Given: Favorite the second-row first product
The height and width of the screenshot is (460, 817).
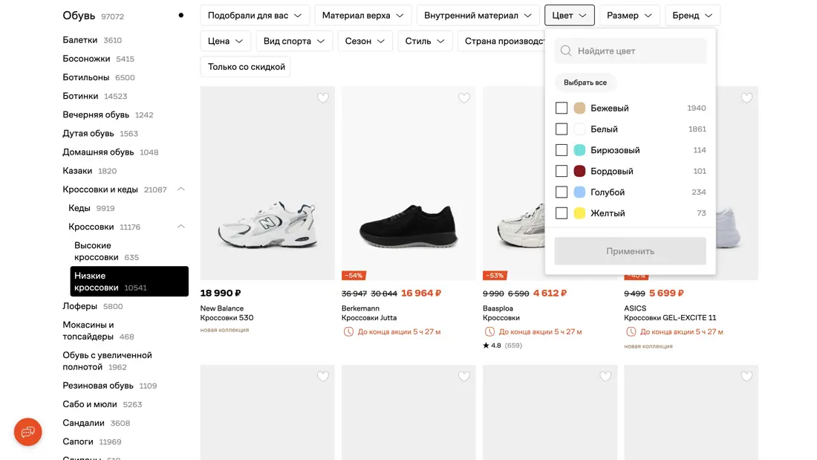Looking at the screenshot, I should (x=323, y=377).
